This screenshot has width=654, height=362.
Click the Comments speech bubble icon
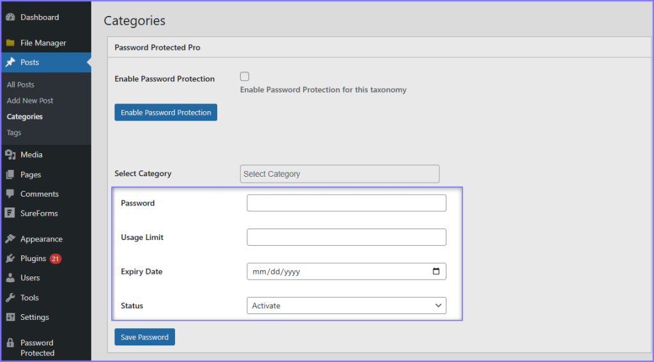coord(10,194)
